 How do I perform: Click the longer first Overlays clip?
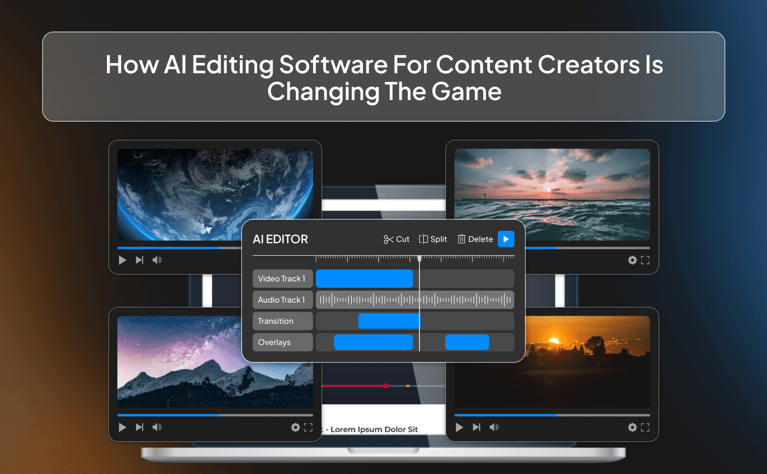click(373, 342)
